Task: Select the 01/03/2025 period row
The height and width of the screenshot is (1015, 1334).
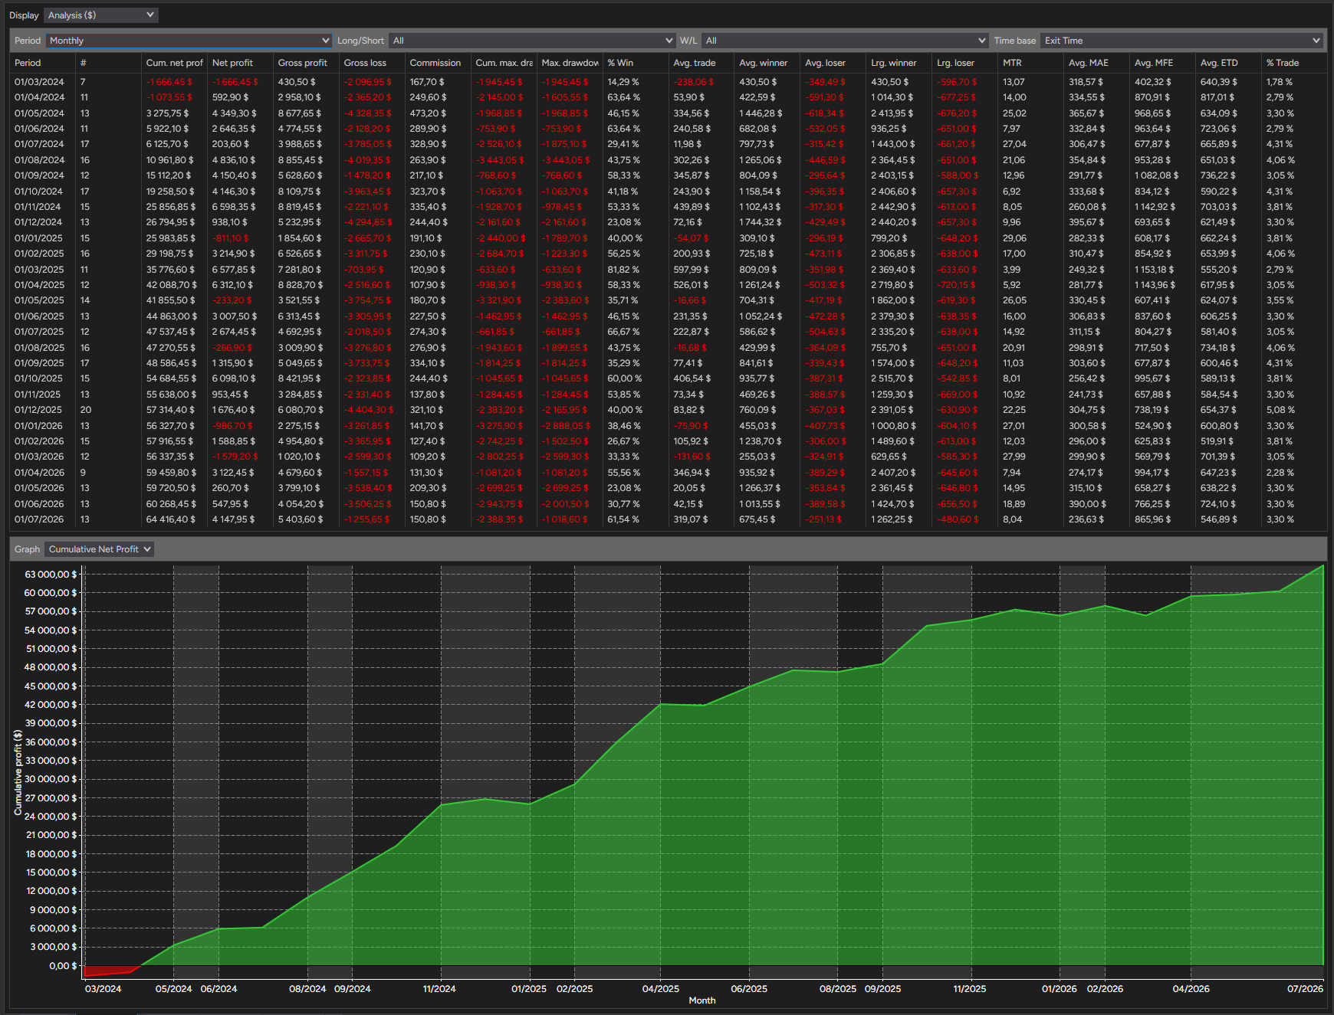Action: (x=669, y=270)
